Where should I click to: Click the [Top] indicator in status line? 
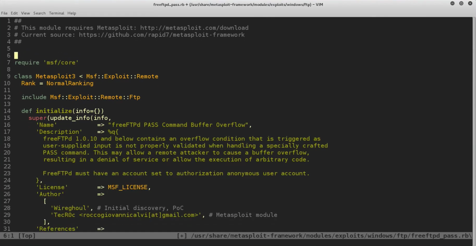tap(27, 236)
